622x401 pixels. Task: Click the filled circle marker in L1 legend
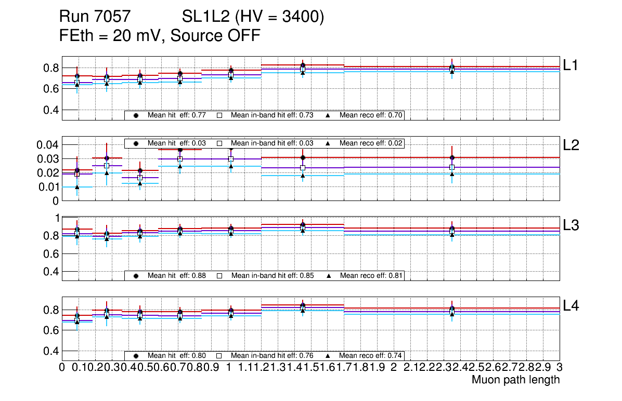tap(136, 115)
